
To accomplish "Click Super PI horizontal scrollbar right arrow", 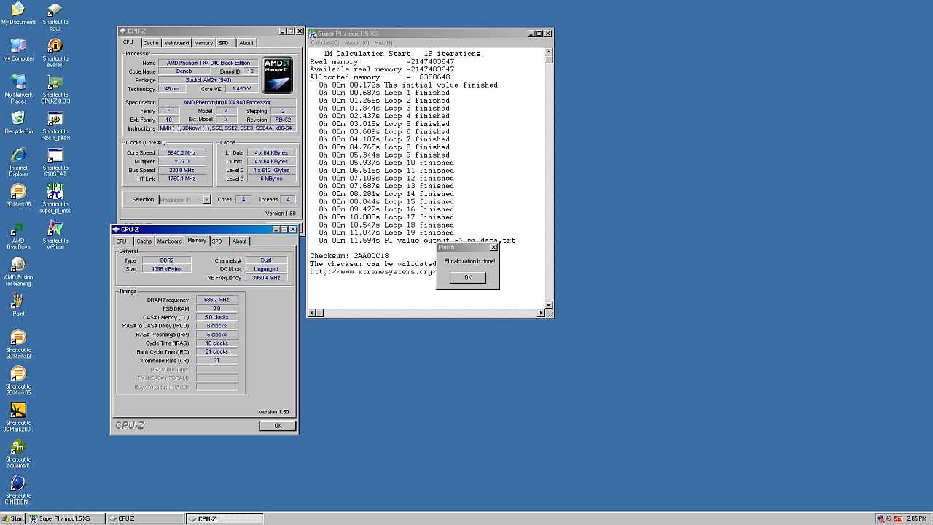I will (x=541, y=313).
